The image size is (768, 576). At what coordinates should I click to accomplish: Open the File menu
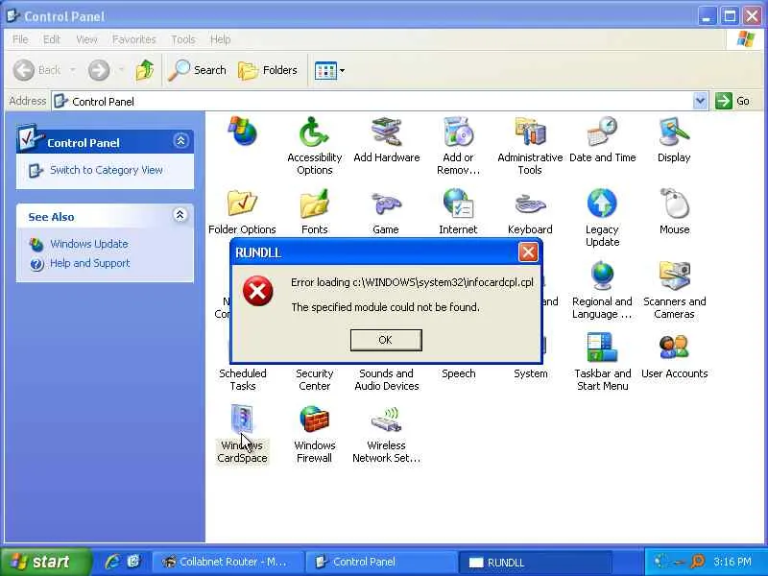pyautogui.click(x=20, y=39)
